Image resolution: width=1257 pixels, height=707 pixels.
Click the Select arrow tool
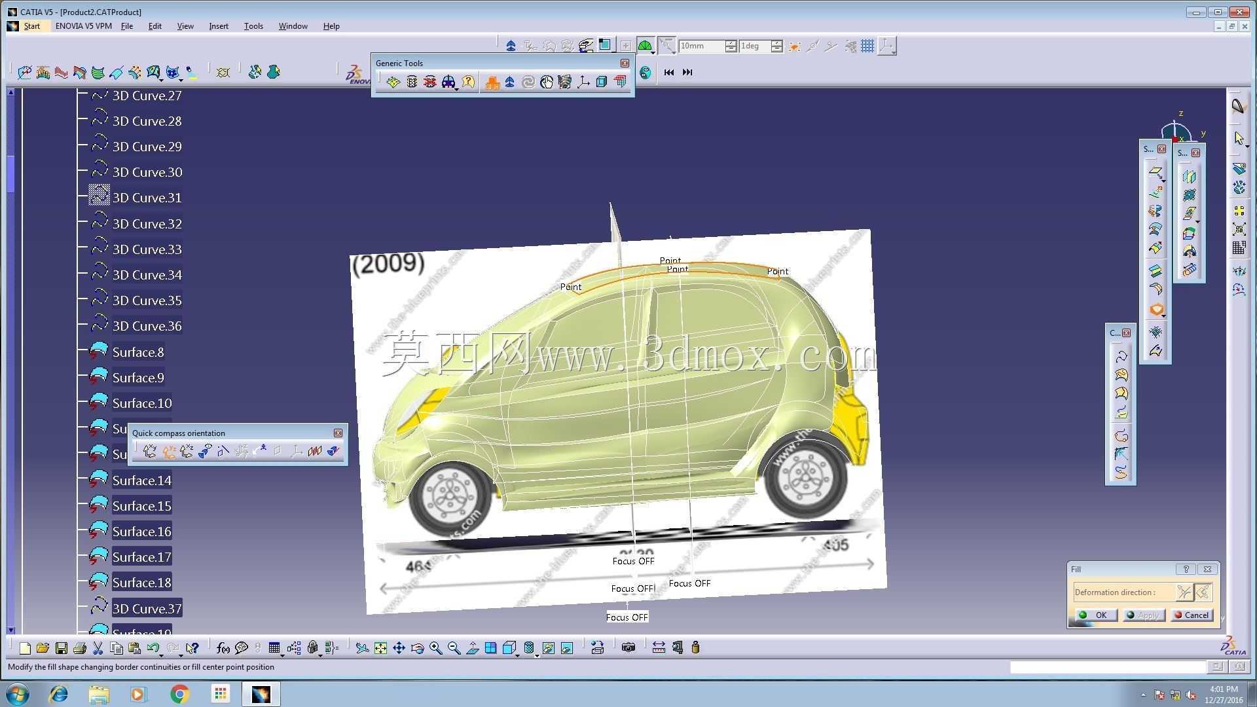1238,138
